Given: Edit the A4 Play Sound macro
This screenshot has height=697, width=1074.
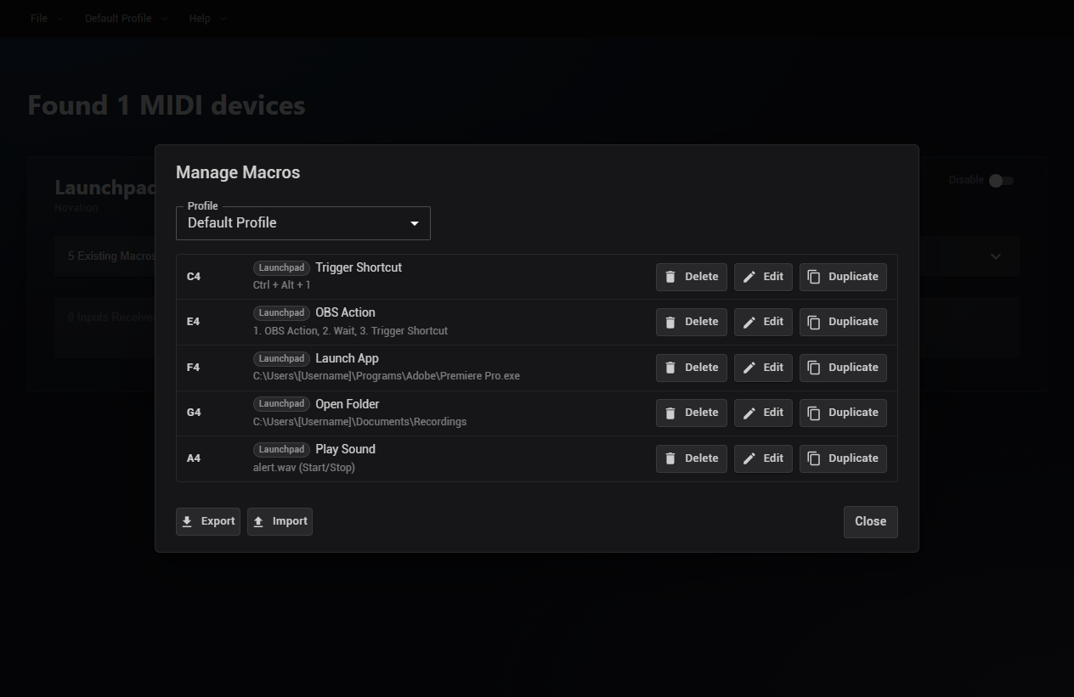Looking at the screenshot, I should (x=763, y=458).
